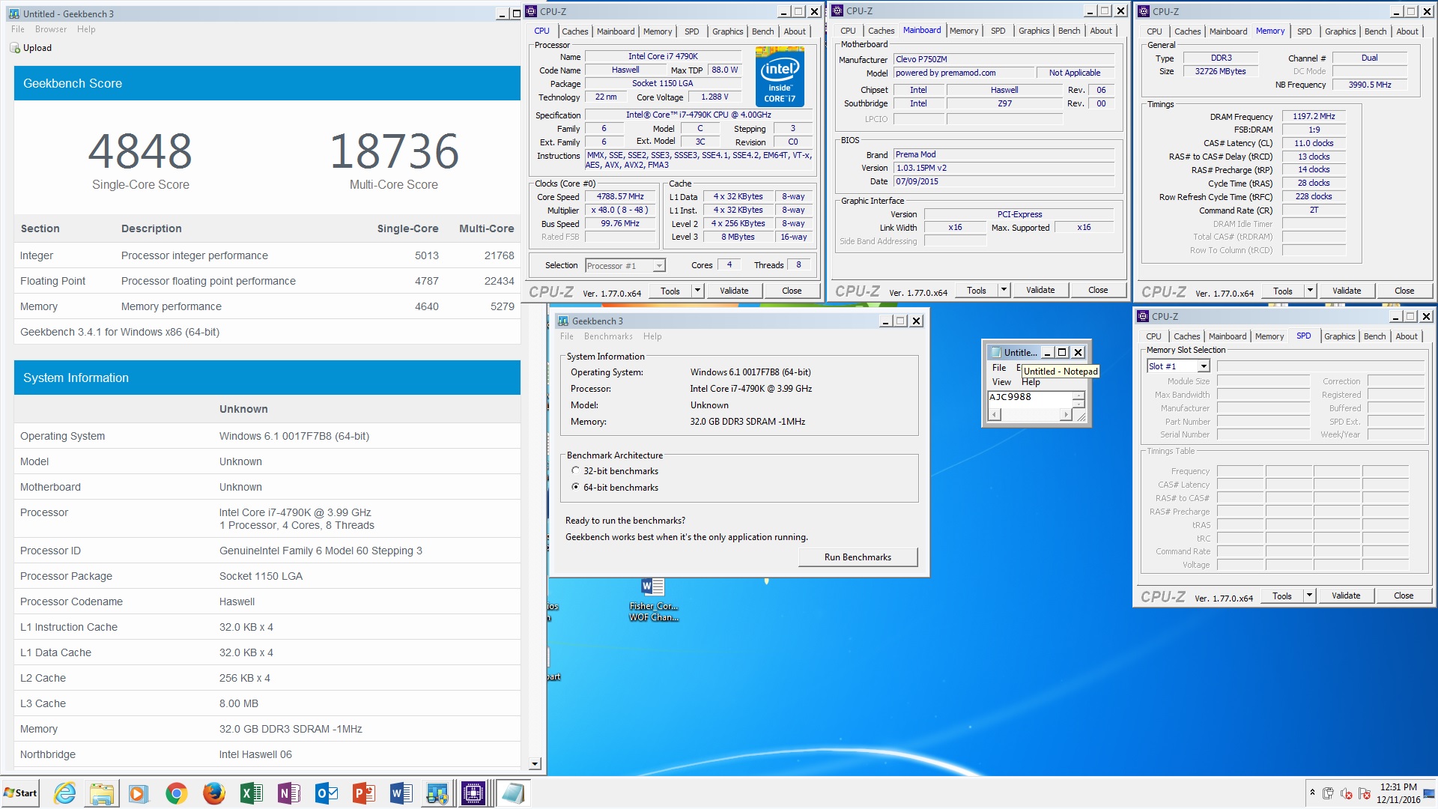Screen dimensions: 1438x809
Task: Open the View menu in Notepad
Action: point(1001,382)
